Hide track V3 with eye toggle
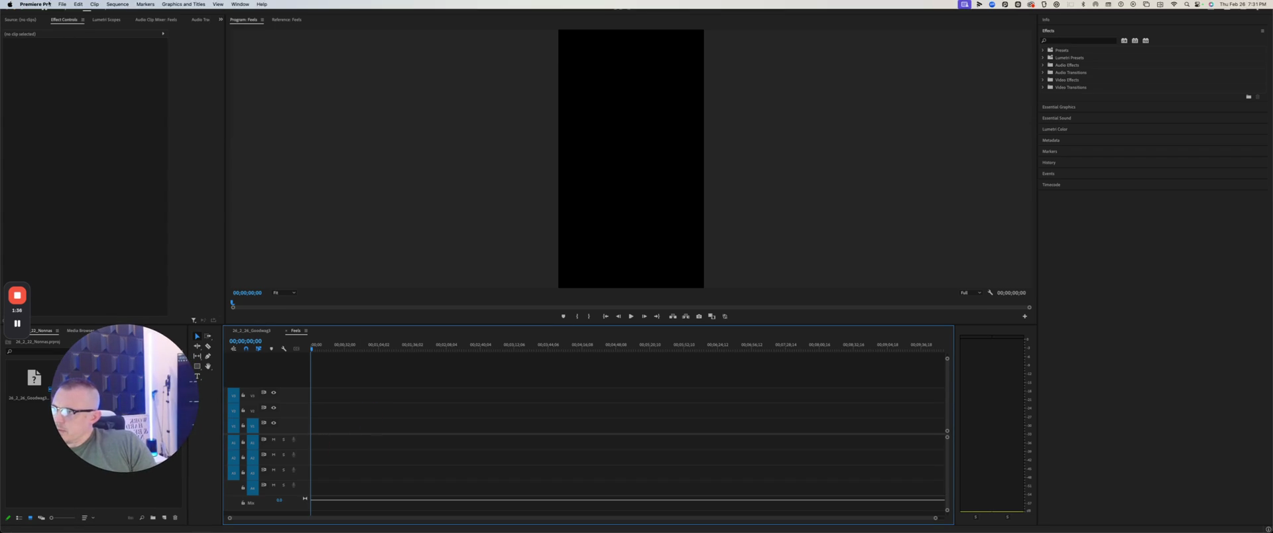The image size is (1273, 533). (273, 392)
